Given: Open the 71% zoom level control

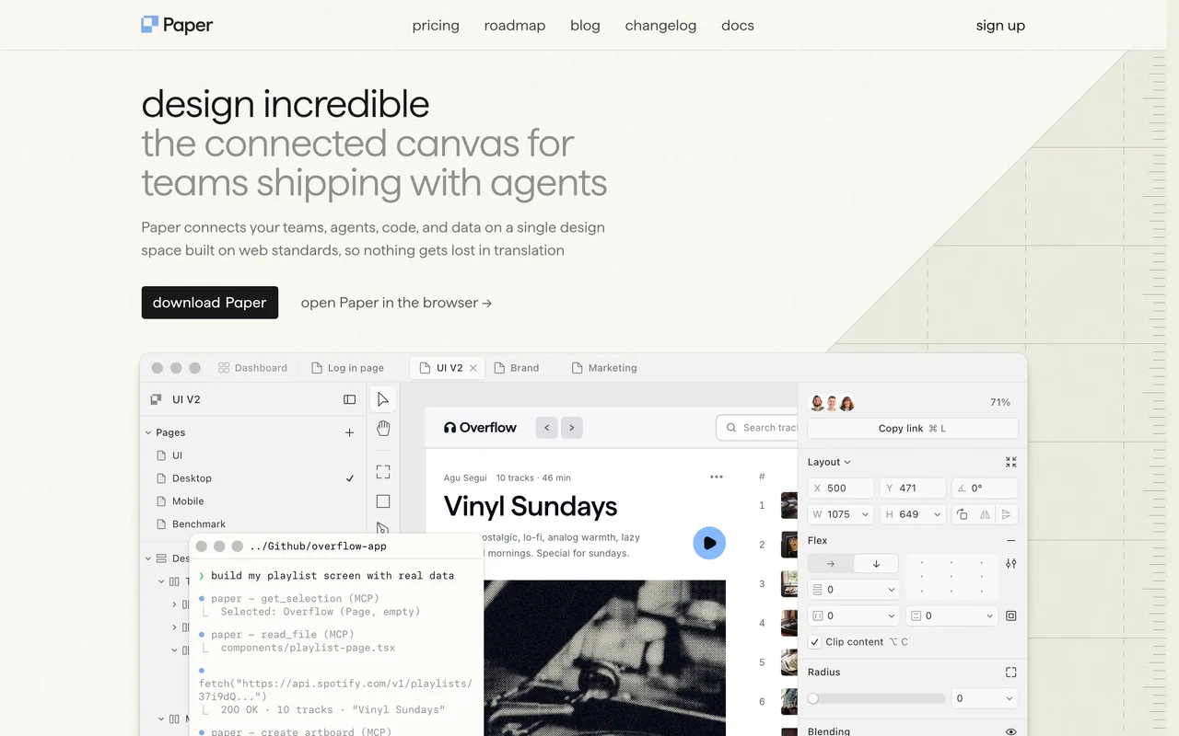Looking at the screenshot, I should (1000, 403).
